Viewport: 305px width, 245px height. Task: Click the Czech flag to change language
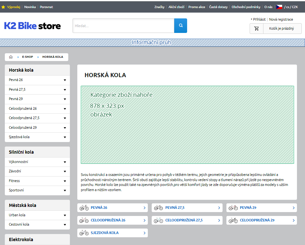[279, 6]
